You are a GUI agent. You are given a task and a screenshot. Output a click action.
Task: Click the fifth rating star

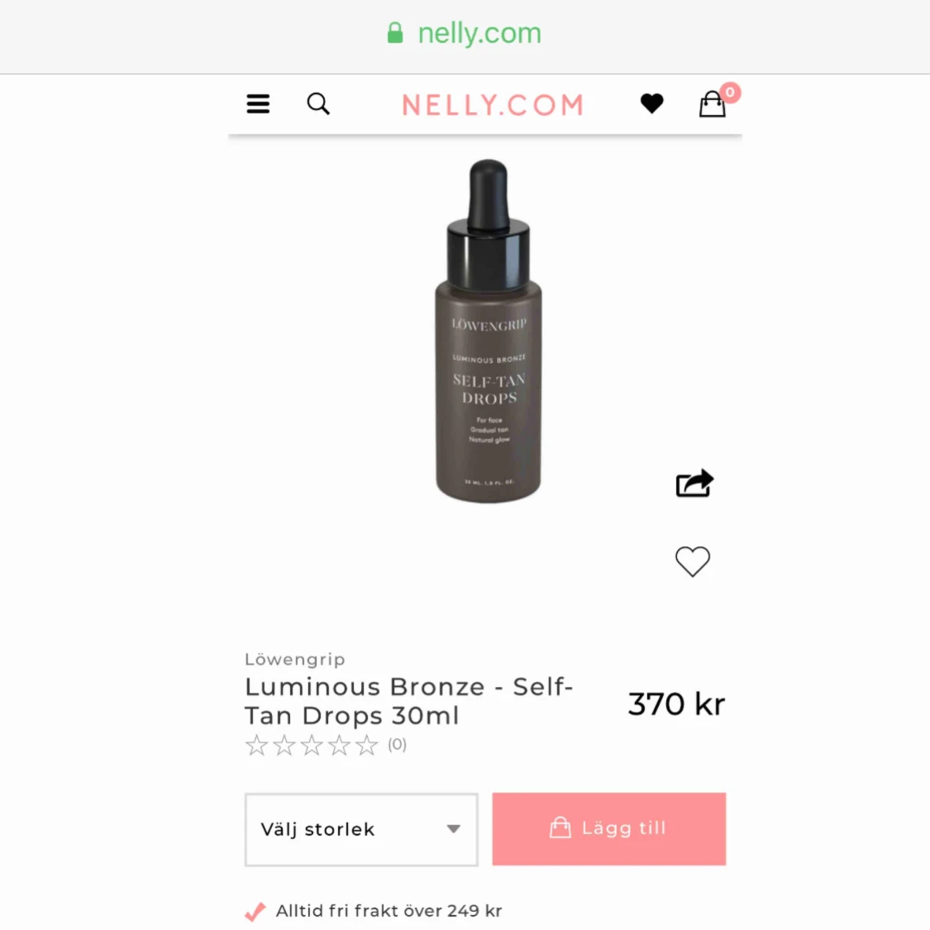pyautogui.click(x=366, y=745)
